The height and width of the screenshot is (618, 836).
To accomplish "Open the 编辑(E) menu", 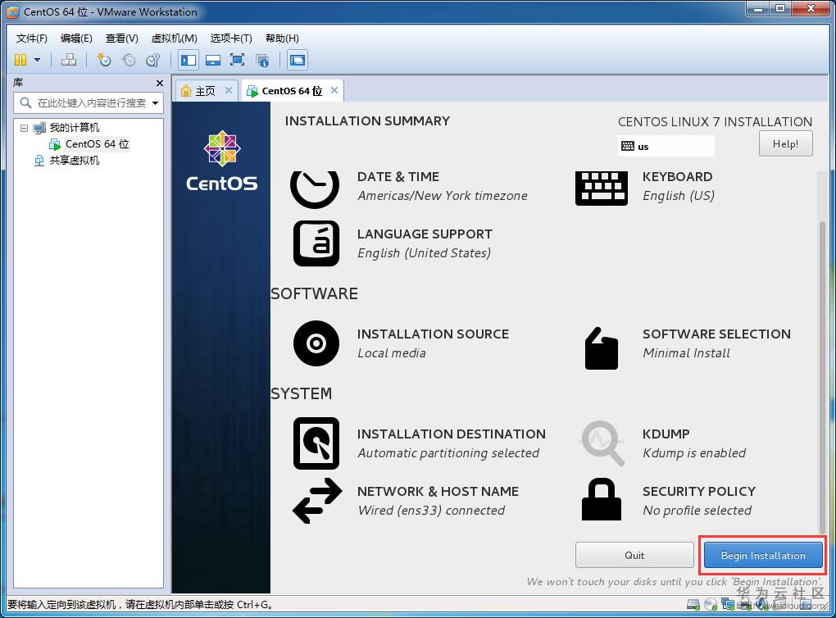I will 76,39.
